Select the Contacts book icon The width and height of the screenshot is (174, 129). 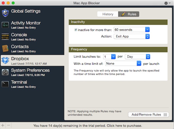[x=5, y=49]
